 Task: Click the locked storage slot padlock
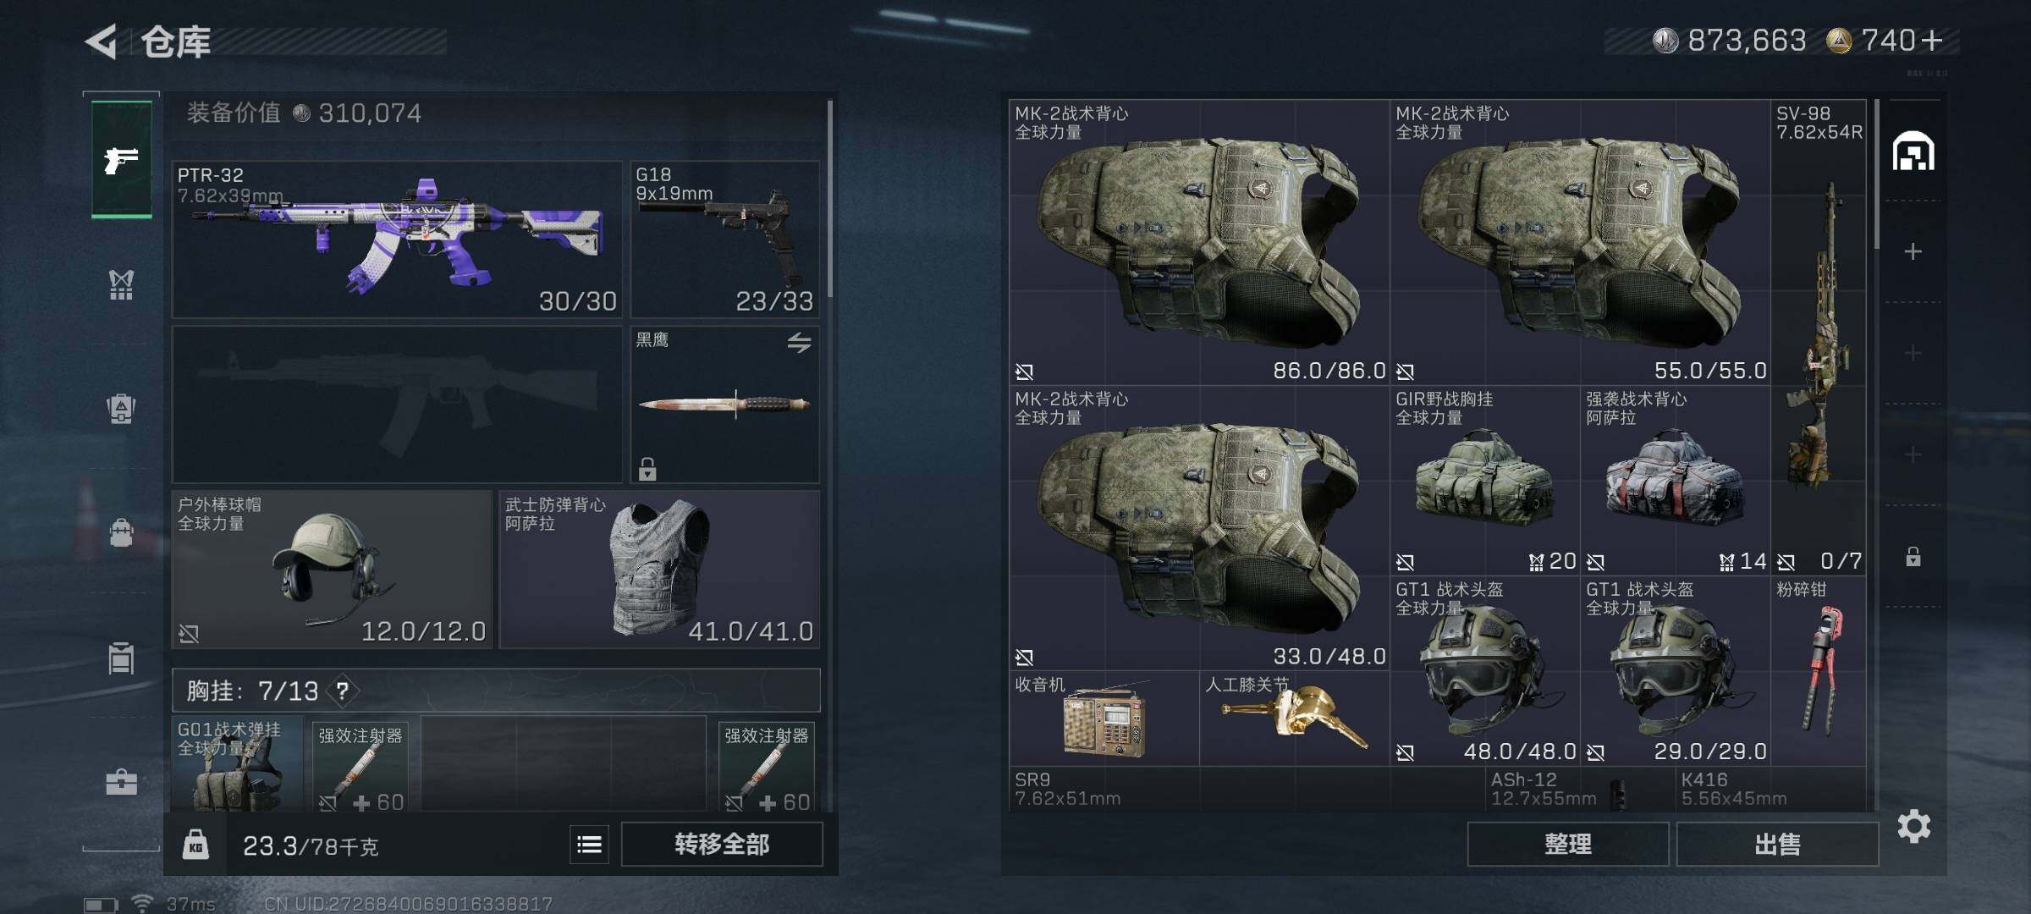[1913, 557]
